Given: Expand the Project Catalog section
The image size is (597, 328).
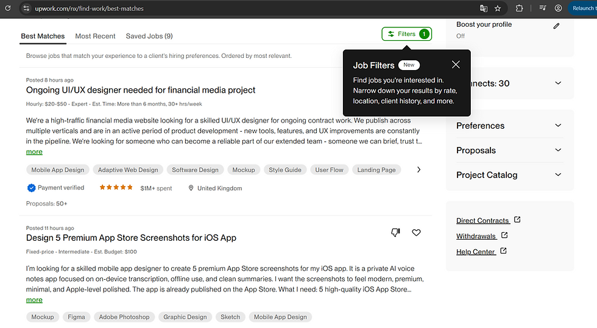Looking at the screenshot, I should [558, 175].
